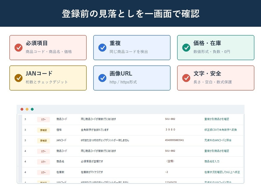
Task: Click the full-width value ３９８０
Action: pos(170,130)
